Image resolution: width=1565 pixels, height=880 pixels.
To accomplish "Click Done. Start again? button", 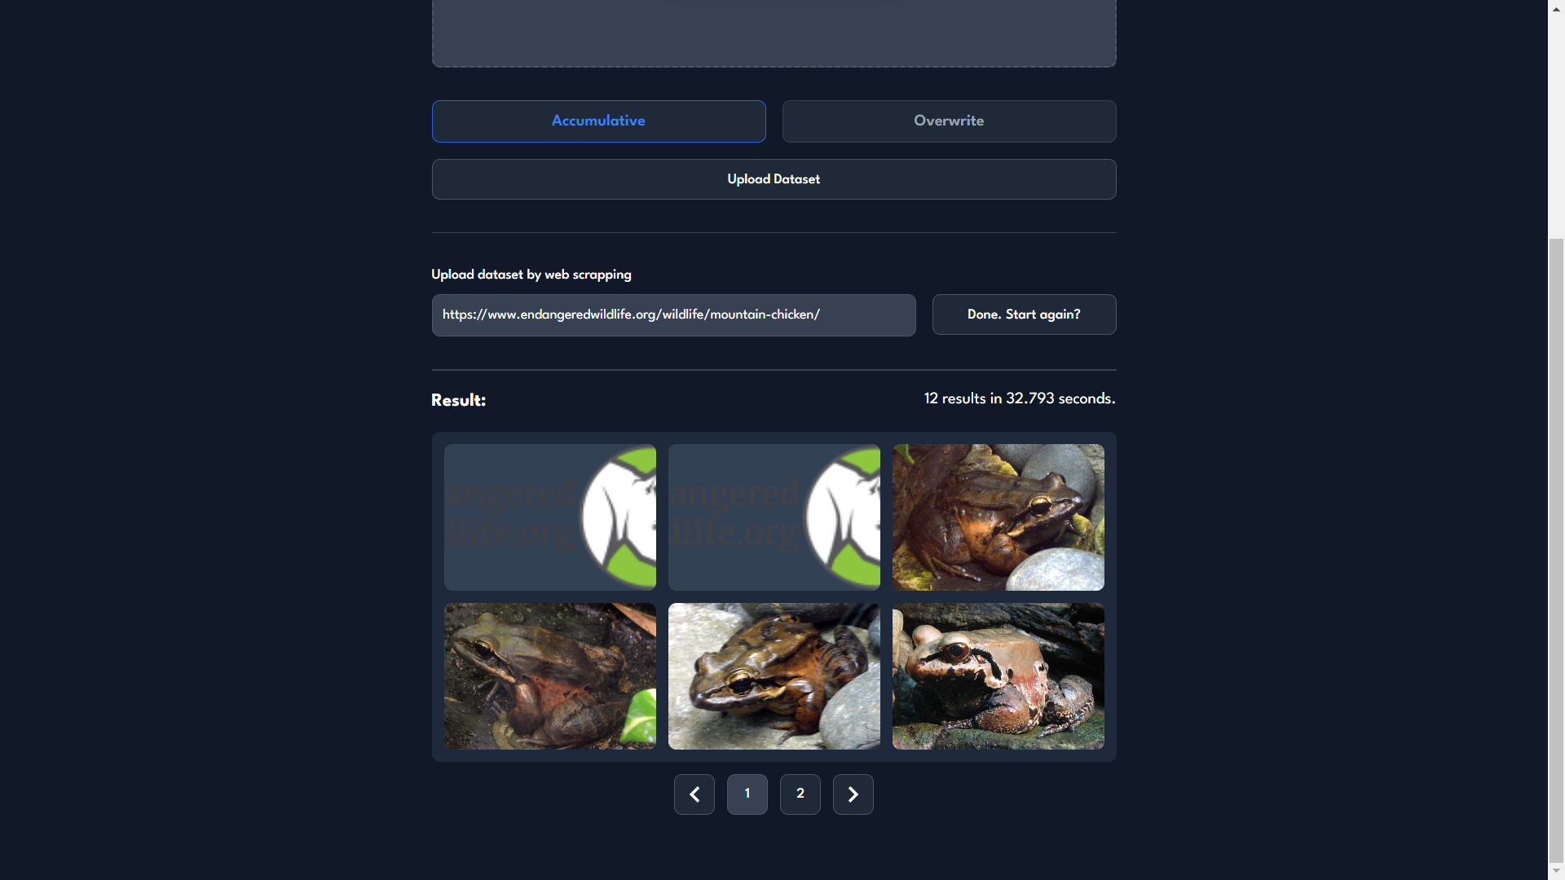I will coord(1024,315).
